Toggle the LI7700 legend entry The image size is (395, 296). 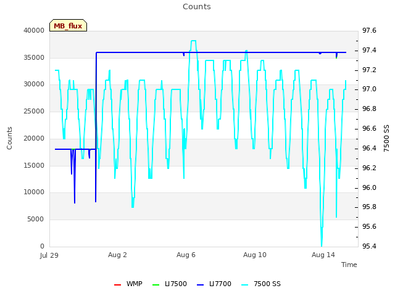coord(214,284)
